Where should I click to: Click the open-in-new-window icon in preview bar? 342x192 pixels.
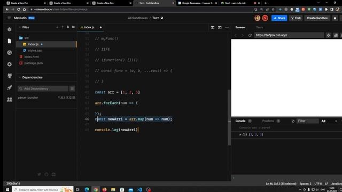coord(336,35)
